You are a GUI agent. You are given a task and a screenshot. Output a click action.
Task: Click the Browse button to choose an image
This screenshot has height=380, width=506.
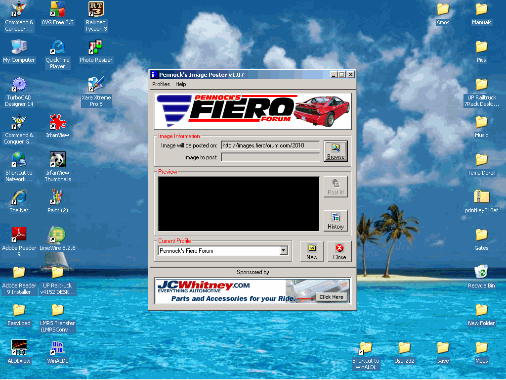pos(336,151)
